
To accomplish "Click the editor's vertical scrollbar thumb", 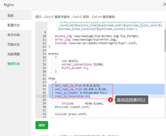I will tap(165, 41).
